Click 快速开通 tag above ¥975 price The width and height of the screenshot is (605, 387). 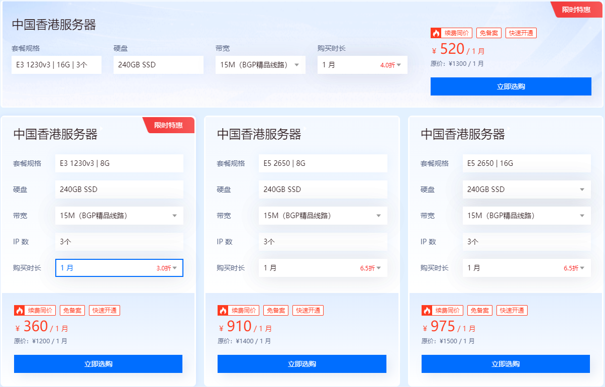(512, 311)
